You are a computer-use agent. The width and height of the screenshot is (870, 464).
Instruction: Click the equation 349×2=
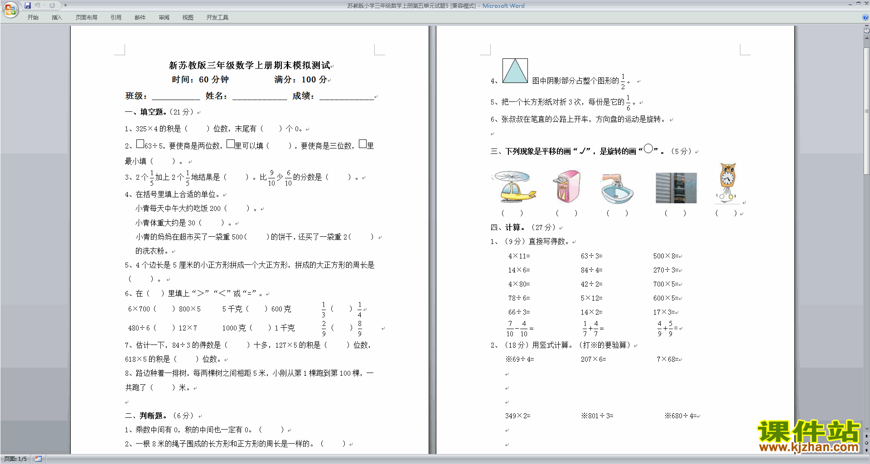click(x=518, y=416)
